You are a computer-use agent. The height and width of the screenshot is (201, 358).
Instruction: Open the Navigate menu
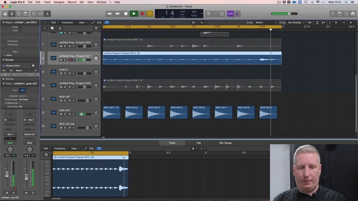[x=59, y=2]
